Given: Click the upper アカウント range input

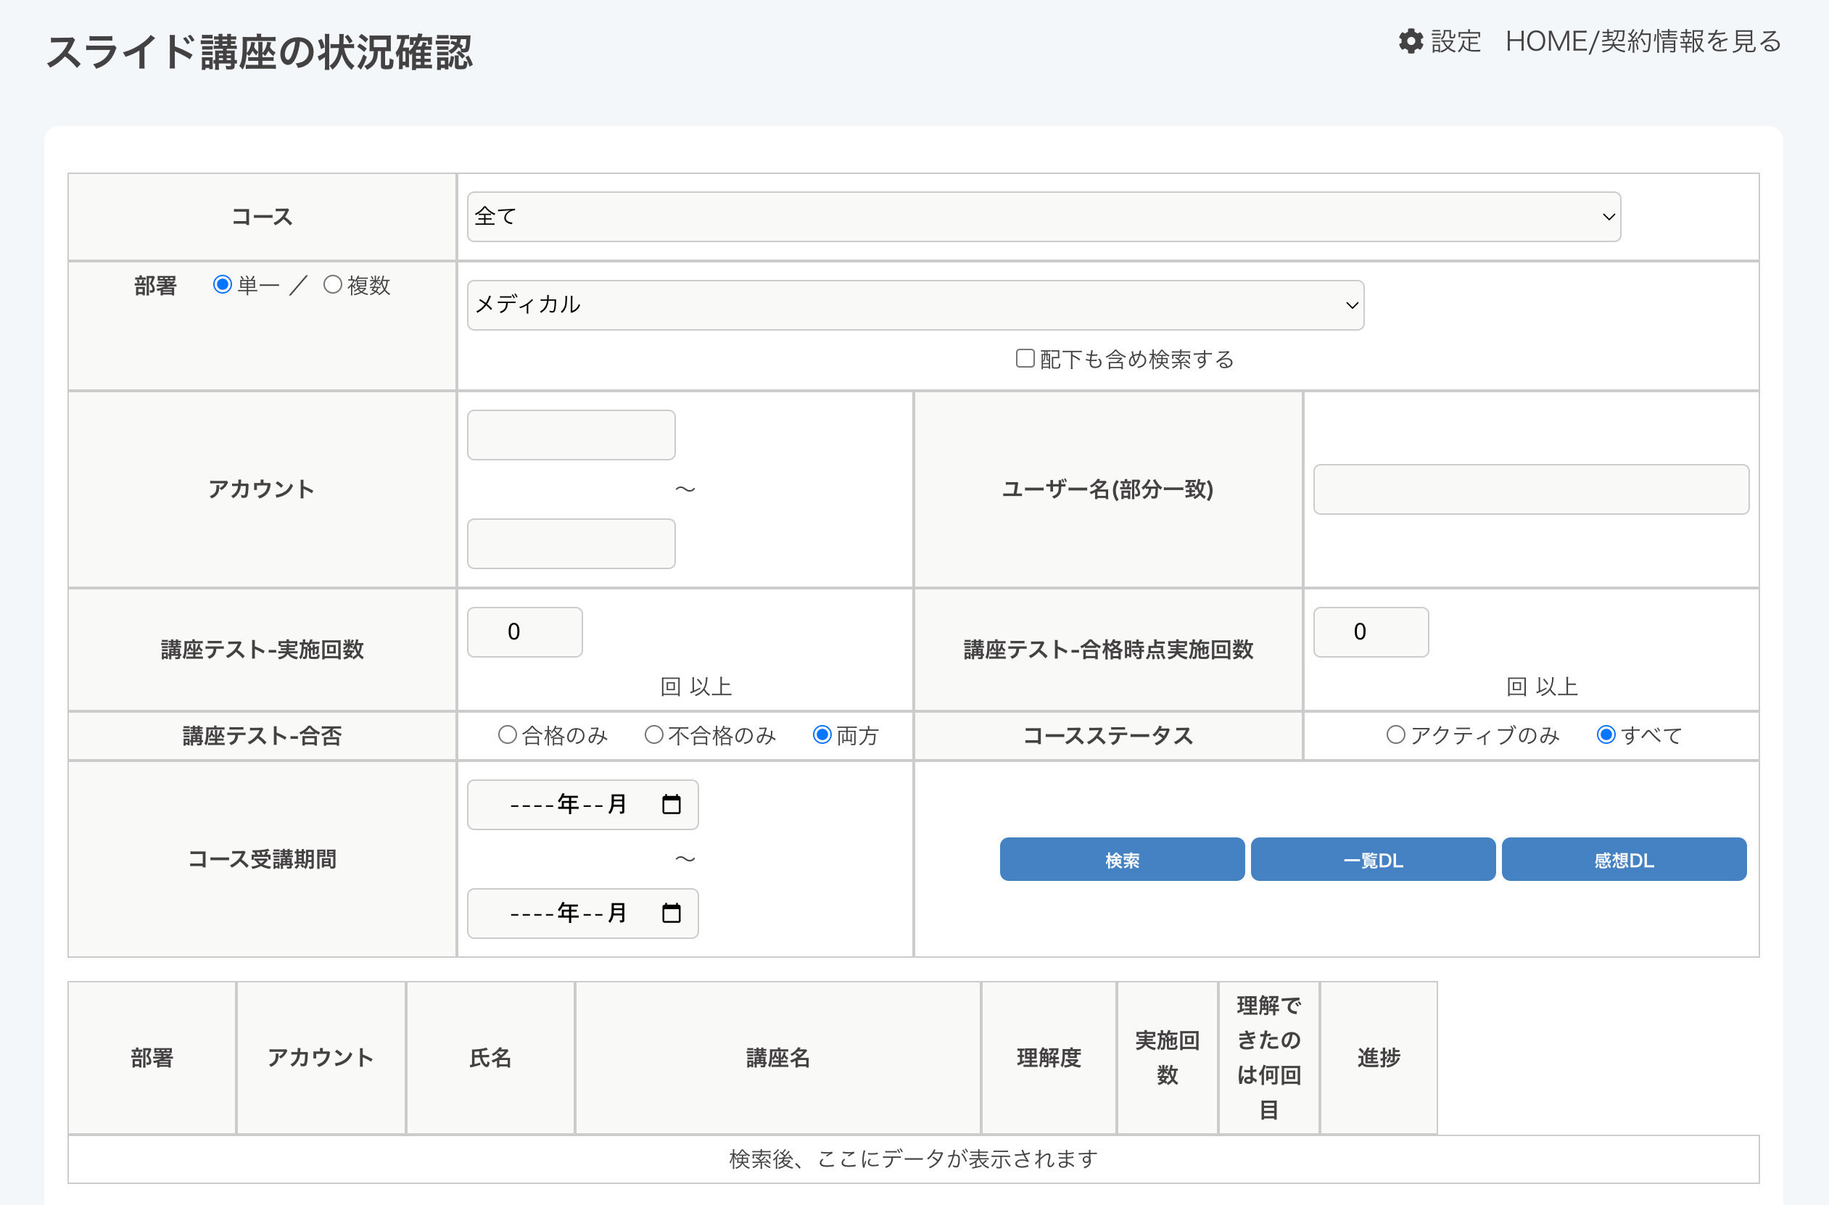Looking at the screenshot, I should [571, 434].
